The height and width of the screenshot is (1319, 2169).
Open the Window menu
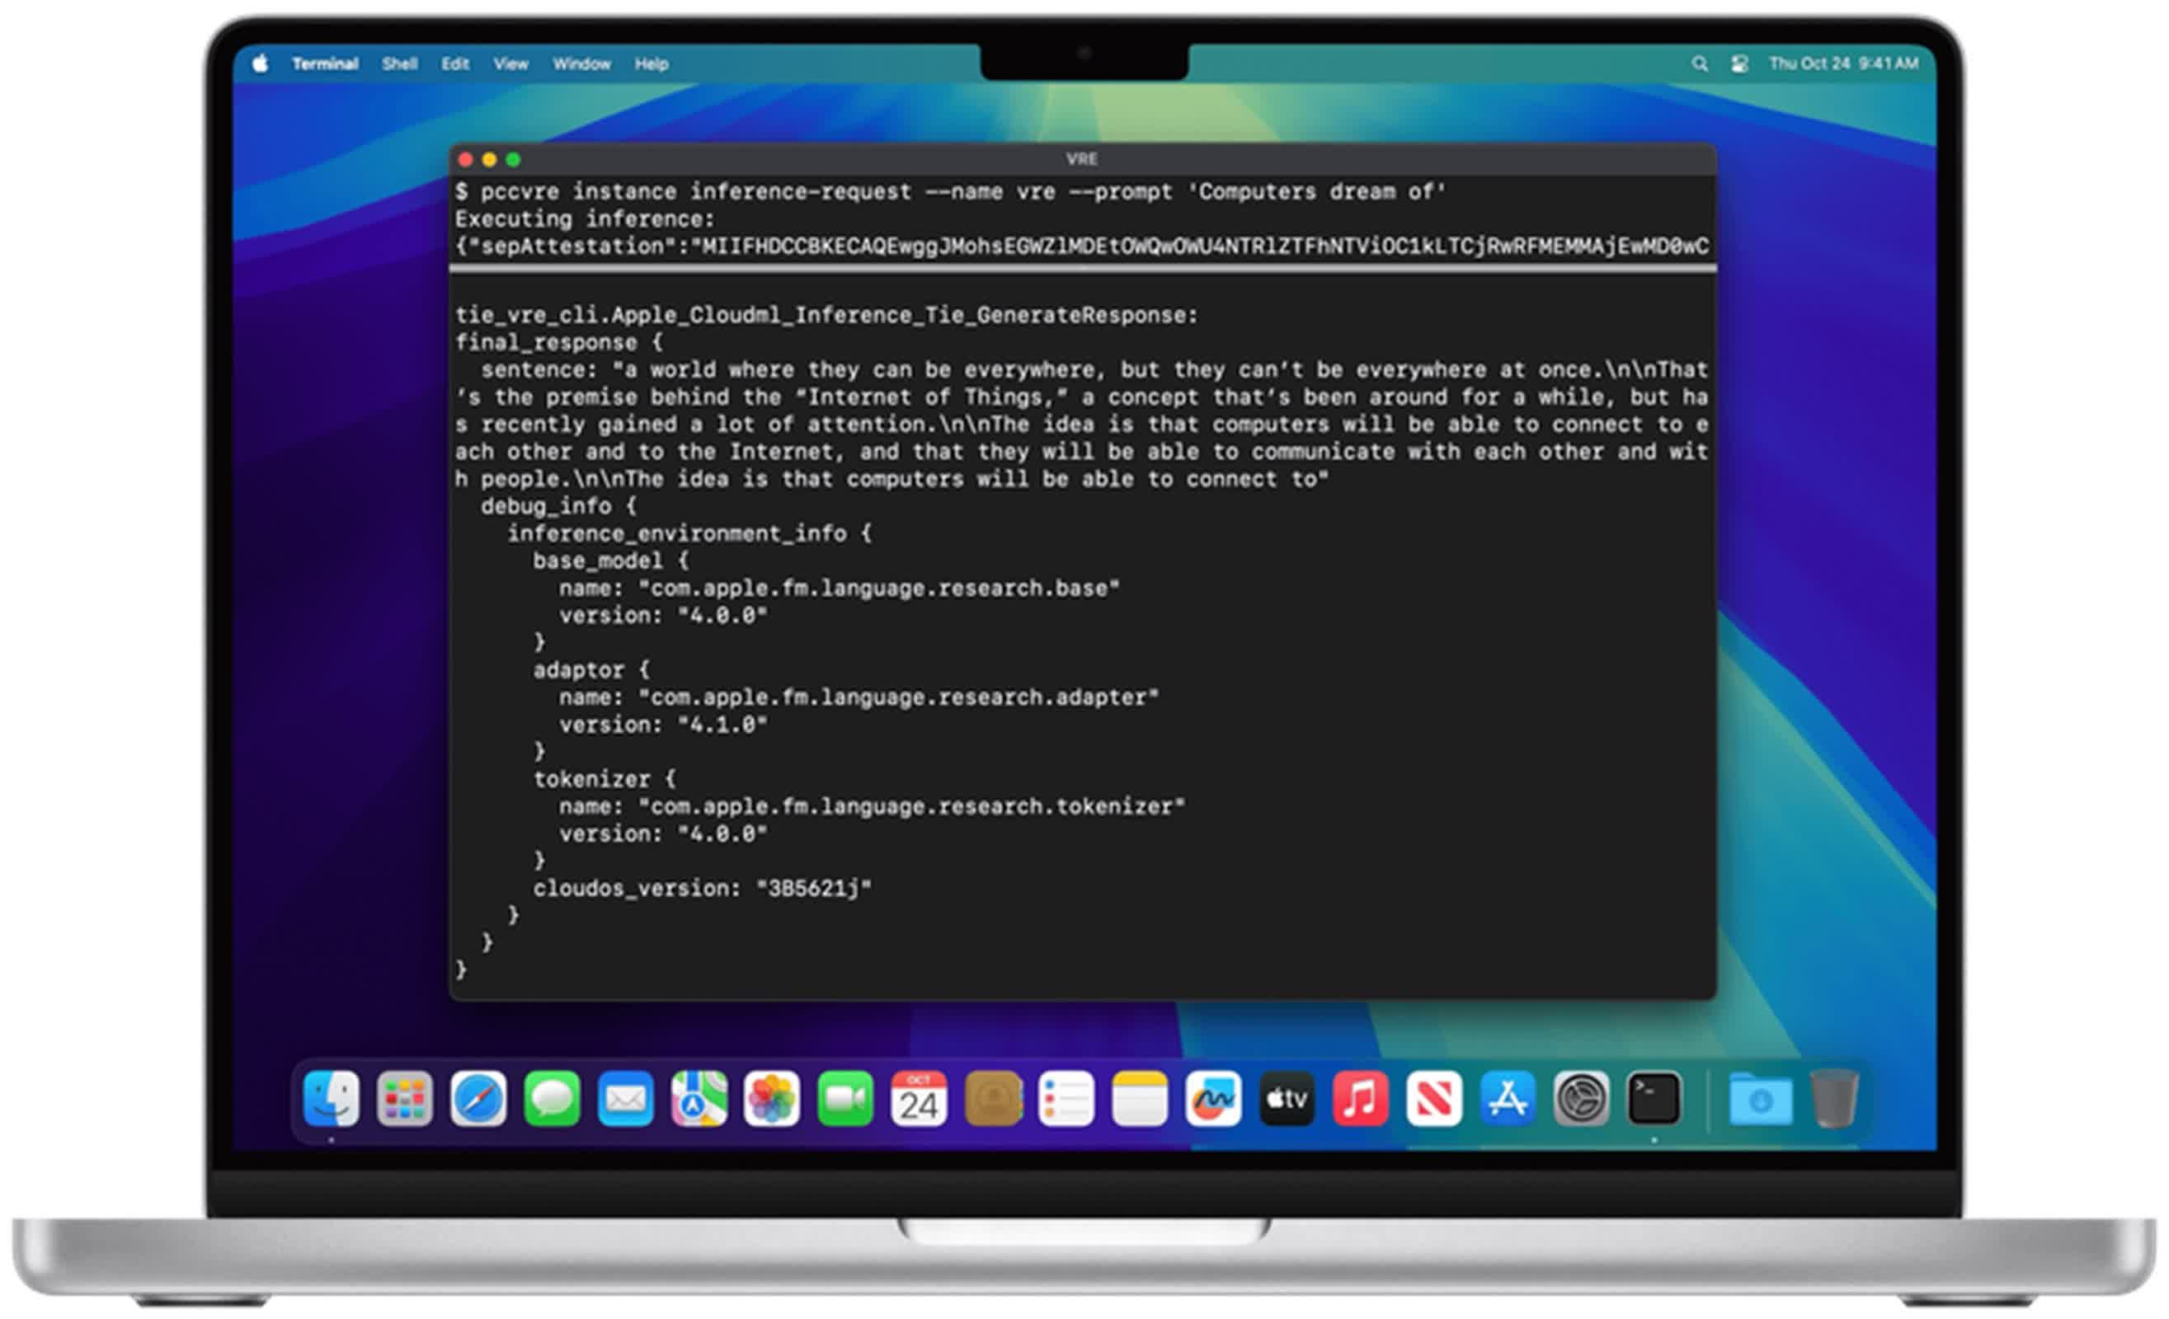click(582, 64)
